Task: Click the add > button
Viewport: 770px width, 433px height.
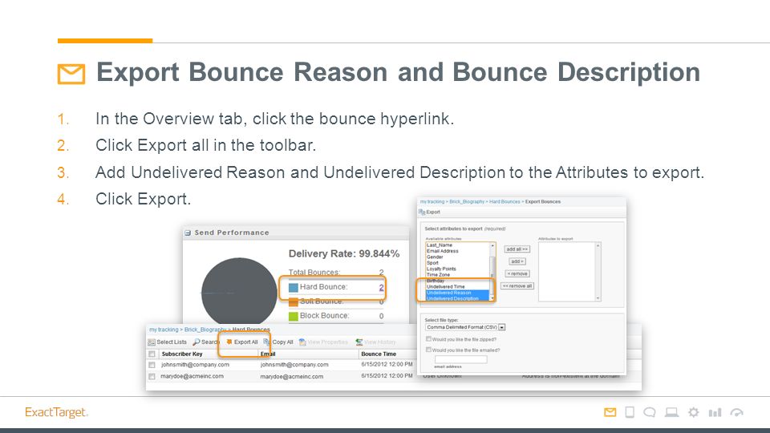Action: (517, 261)
